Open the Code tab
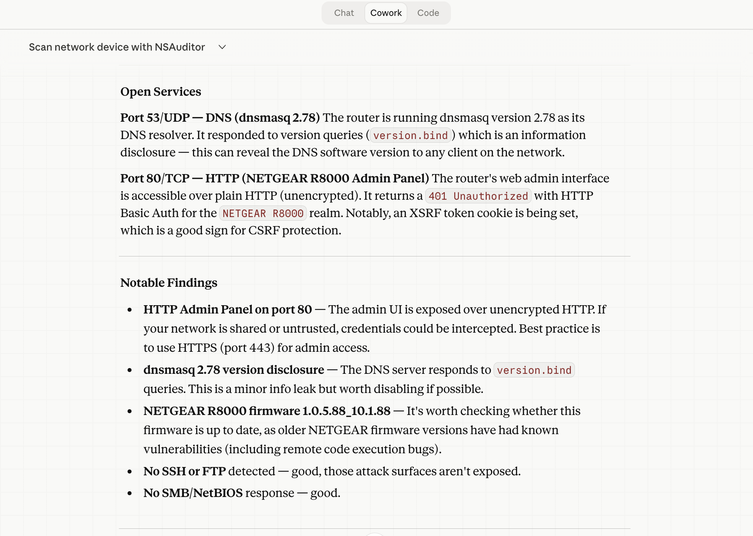The height and width of the screenshot is (536, 753). pos(428,13)
